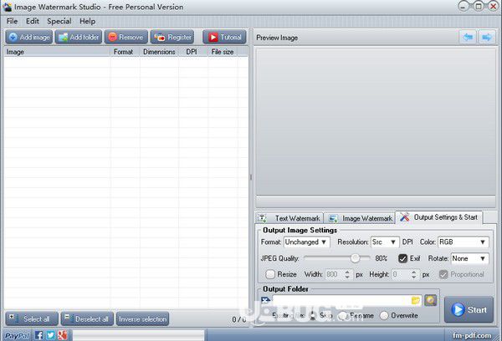Screen dimensions: 502x341
Task: Switch to the Image Watermark tab
Action: (360, 218)
